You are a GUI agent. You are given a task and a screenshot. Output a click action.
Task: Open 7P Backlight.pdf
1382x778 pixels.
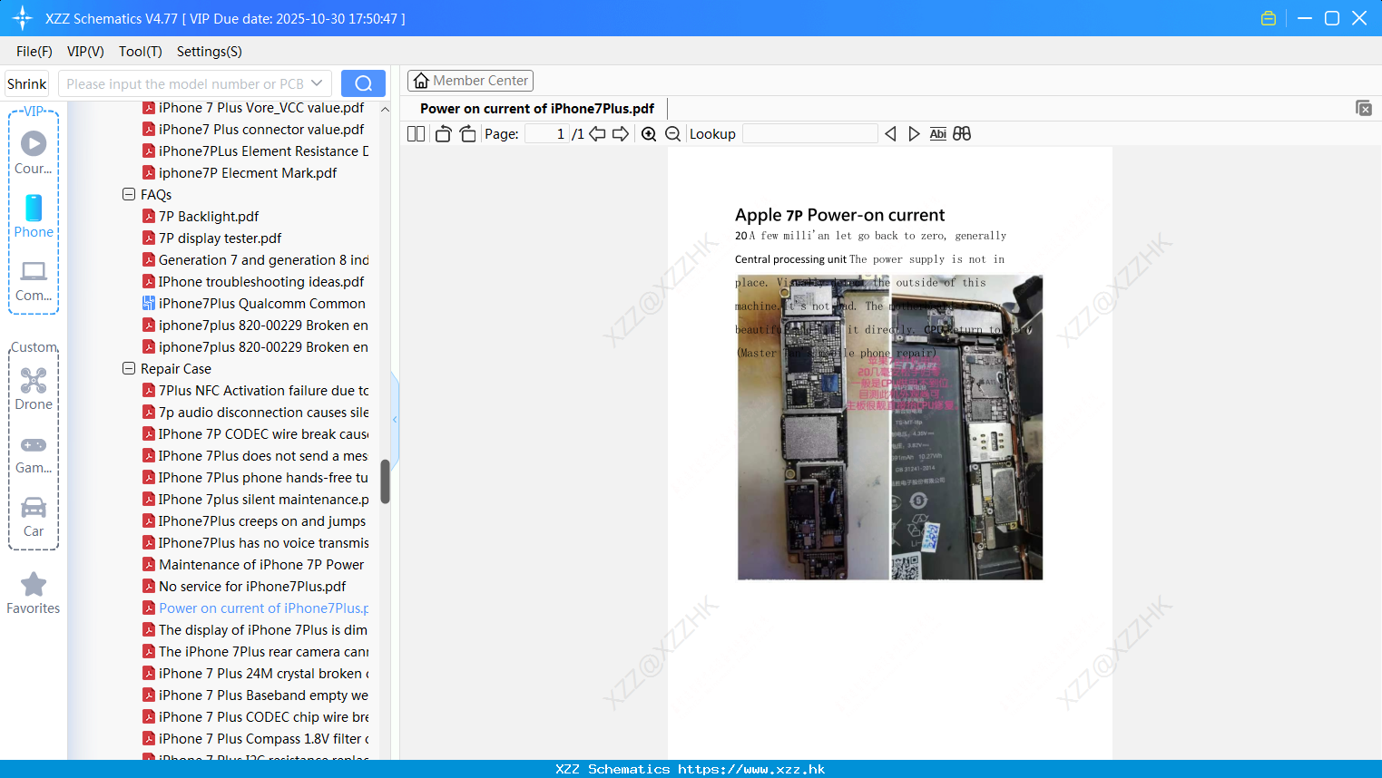pos(209,216)
